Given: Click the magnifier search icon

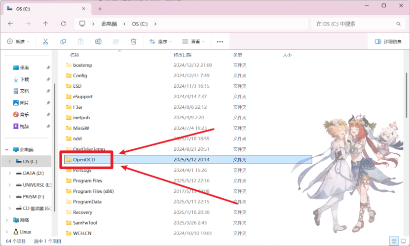Looking at the screenshot, I should point(398,24).
